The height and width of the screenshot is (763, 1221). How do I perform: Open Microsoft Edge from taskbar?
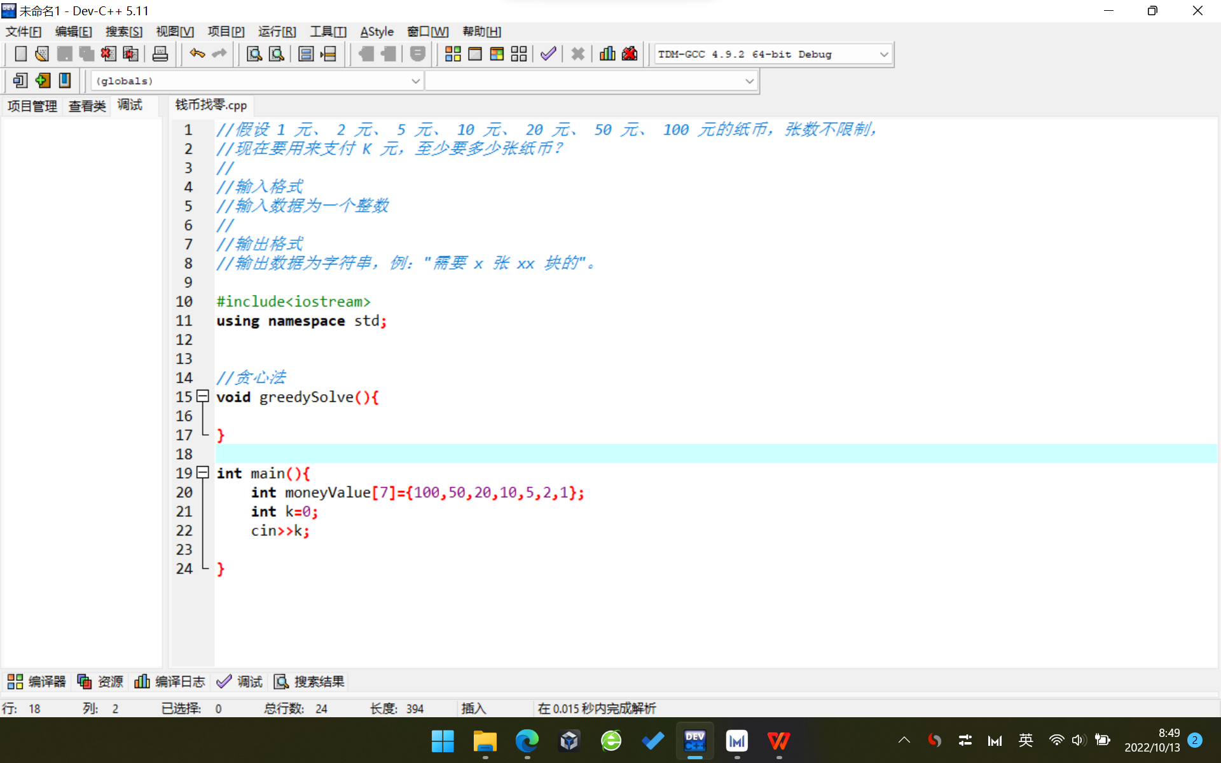click(x=527, y=741)
